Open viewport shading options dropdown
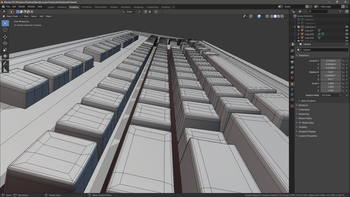Image resolution: width=350 pixels, height=197 pixels. [286, 16]
